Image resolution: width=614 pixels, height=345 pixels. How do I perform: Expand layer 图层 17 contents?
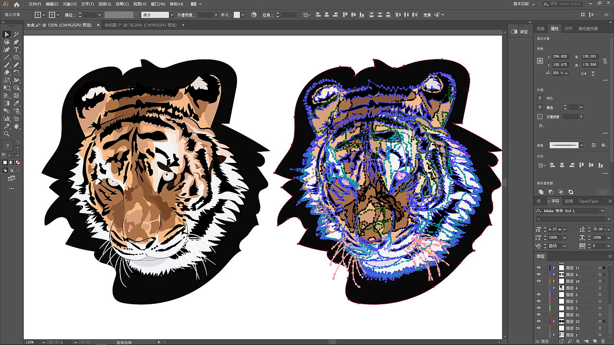[x=554, y=268]
